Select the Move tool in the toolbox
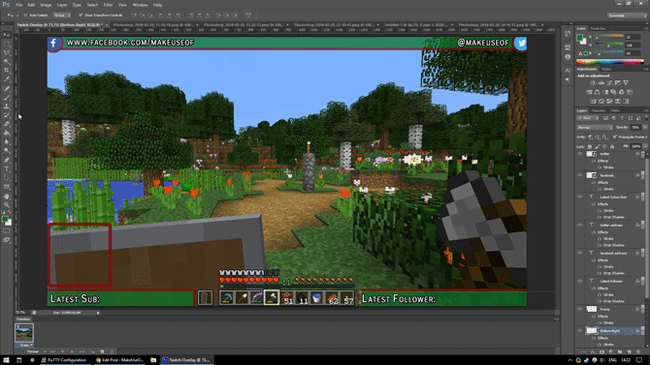650x365 pixels. [7, 35]
